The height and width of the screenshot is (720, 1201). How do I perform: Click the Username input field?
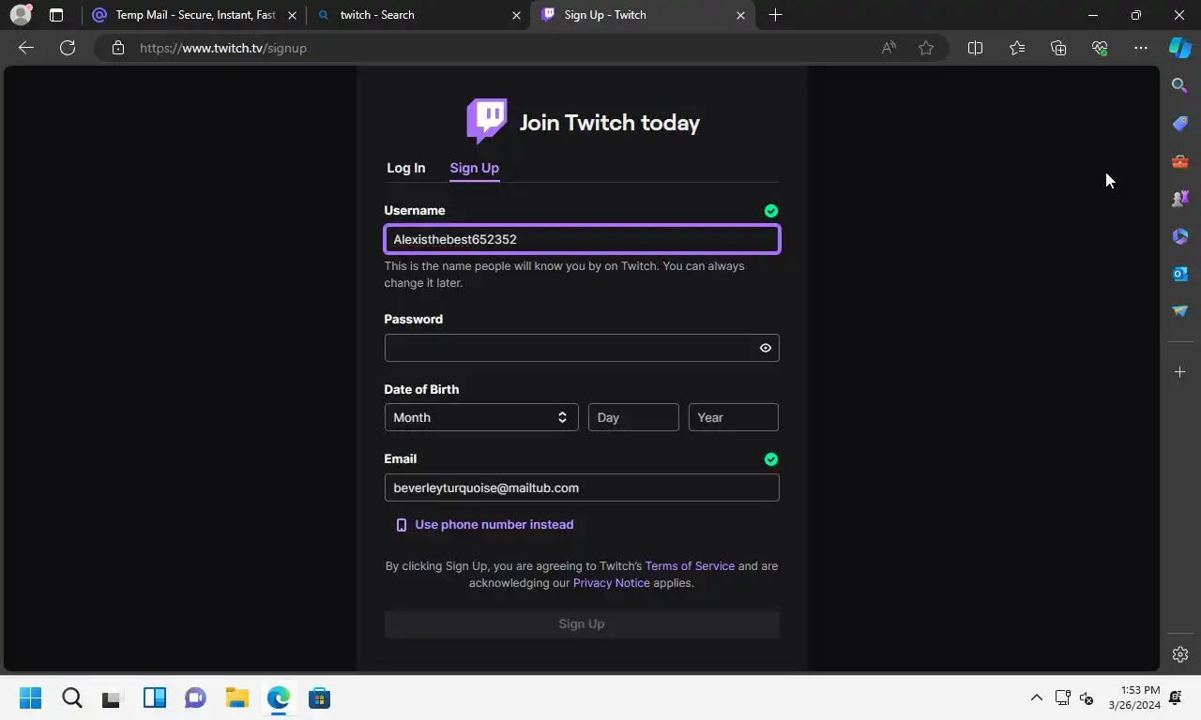click(582, 239)
